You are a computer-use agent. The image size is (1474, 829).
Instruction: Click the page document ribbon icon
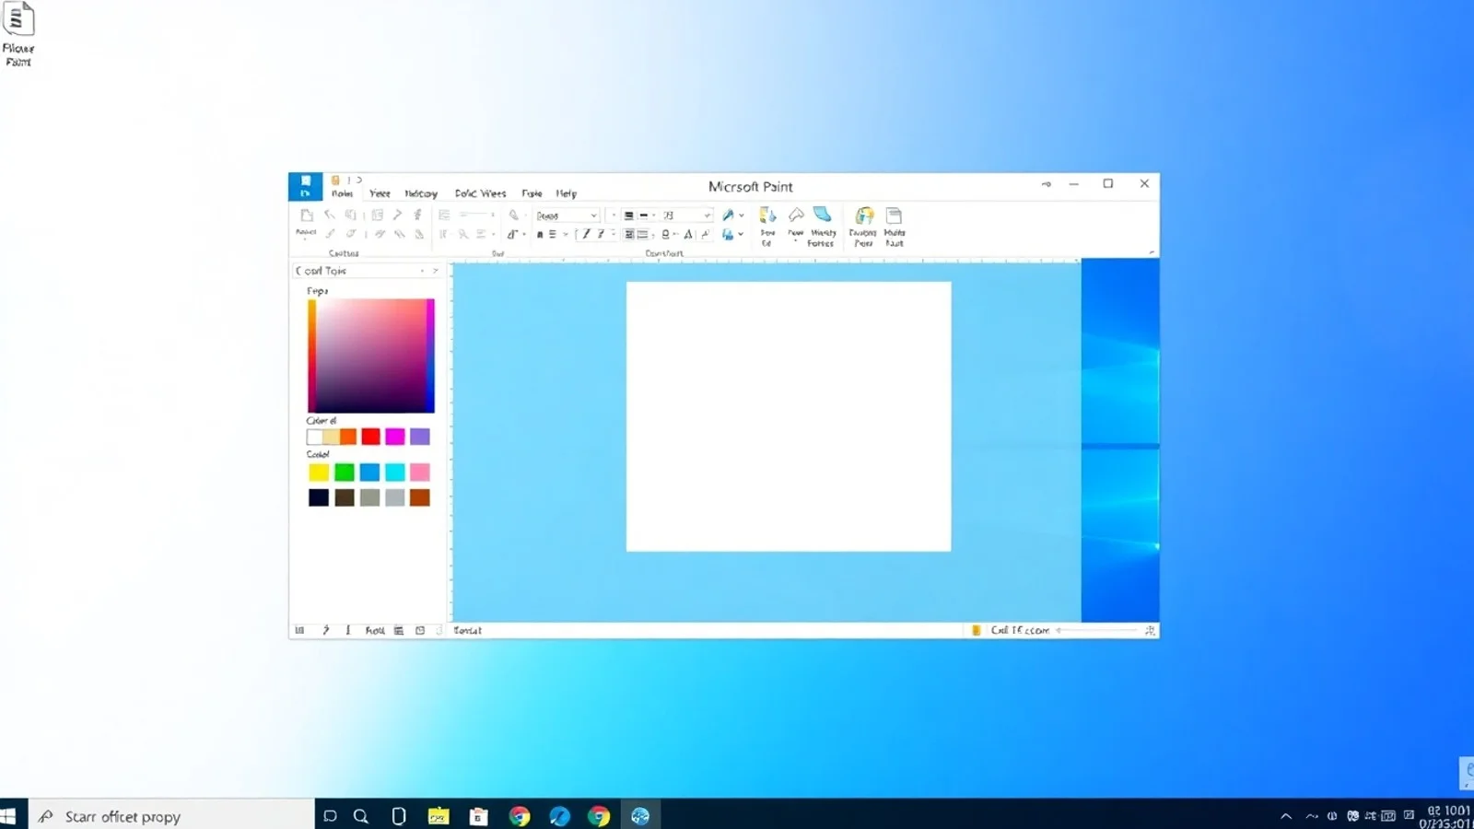click(x=894, y=216)
